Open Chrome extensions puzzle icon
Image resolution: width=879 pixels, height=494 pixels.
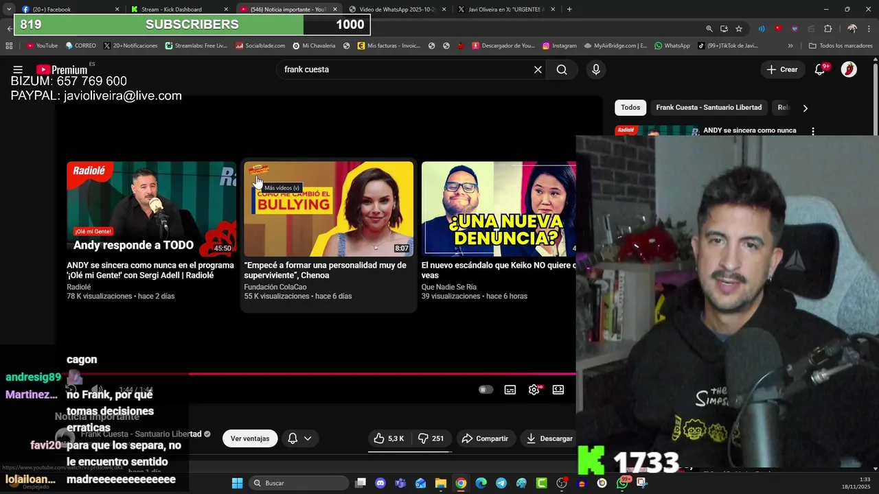click(x=827, y=29)
